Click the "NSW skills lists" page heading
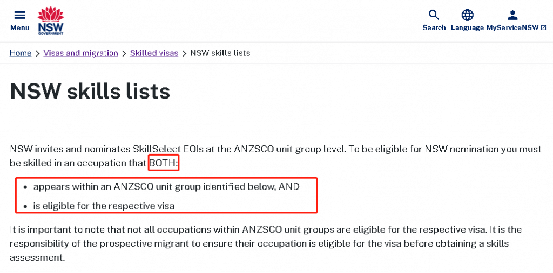Viewport: 553px width, 273px height. click(90, 91)
